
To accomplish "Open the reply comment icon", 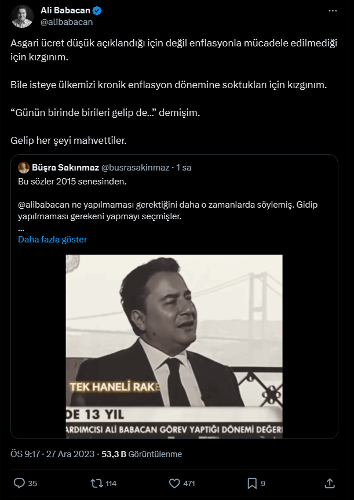I will click(19, 483).
